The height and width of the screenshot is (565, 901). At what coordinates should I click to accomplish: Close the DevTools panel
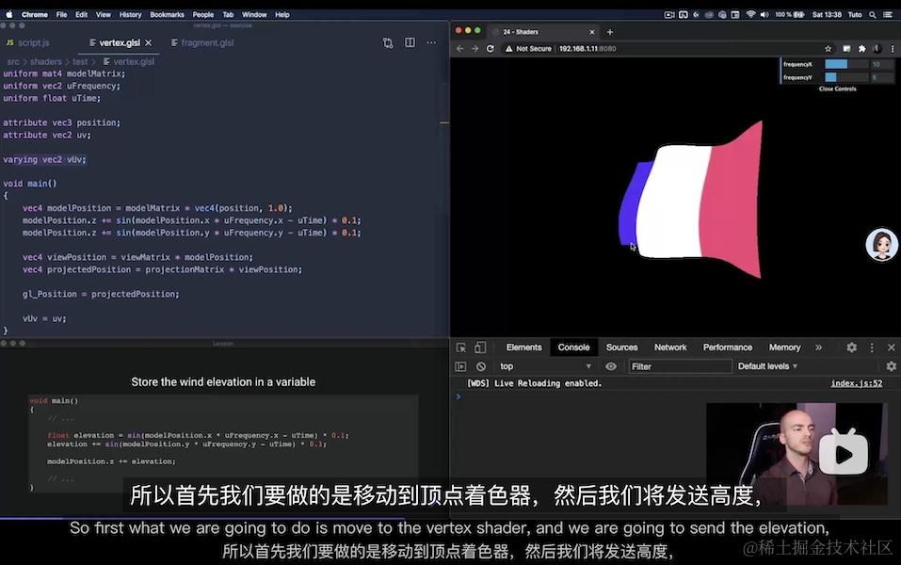(x=892, y=347)
